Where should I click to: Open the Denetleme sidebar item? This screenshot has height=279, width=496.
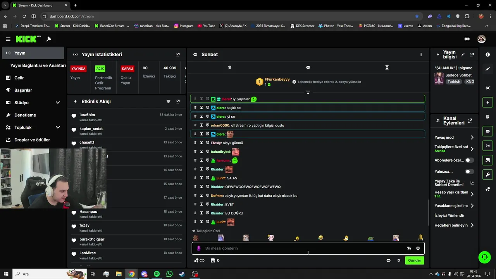[x=33, y=115]
